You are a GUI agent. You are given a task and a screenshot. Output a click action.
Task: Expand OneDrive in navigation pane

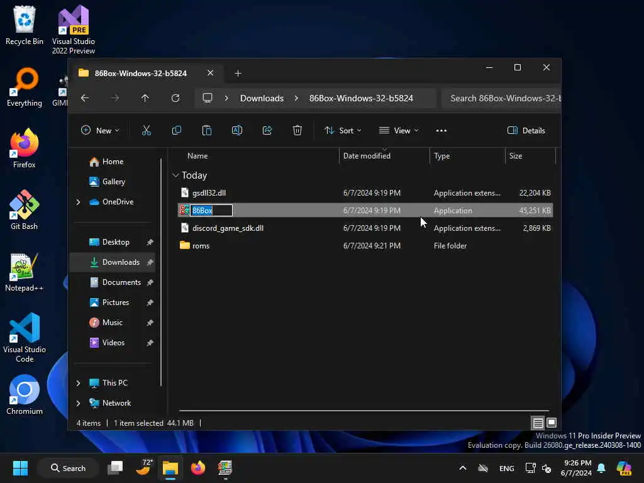pyautogui.click(x=79, y=202)
